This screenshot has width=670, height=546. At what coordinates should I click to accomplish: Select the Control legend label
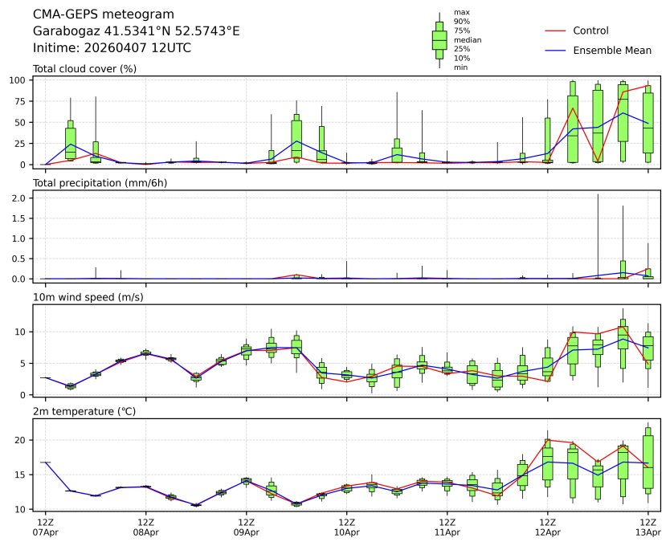[590, 31]
